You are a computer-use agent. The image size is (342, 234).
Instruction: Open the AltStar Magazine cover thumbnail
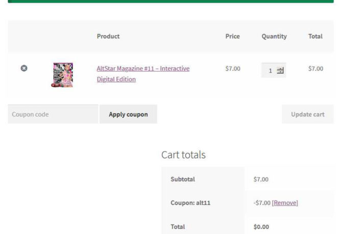coord(63,74)
